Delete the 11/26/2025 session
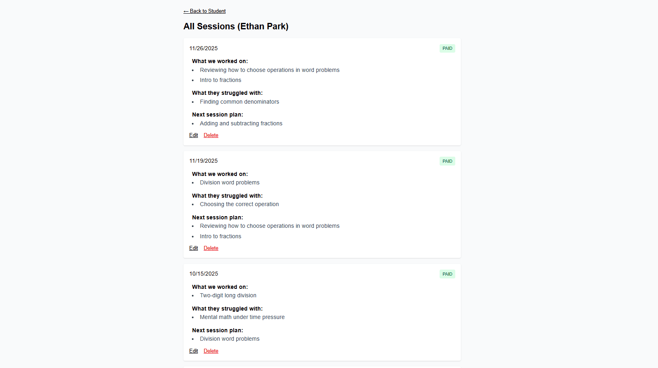Image resolution: width=658 pixels, height=368 pixels. pyautogui.click(x=211, y=135)
